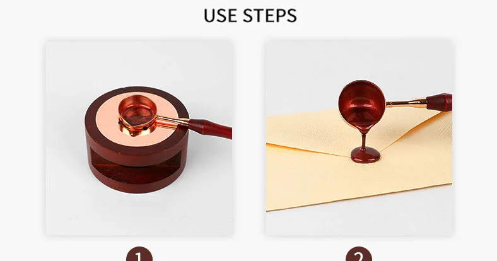Click the tilted wax spoon in photo two
This screenshot has width=497, height=261.
pos(361,104)
